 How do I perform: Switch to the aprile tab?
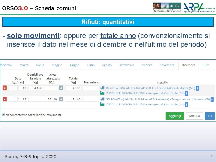40,65
